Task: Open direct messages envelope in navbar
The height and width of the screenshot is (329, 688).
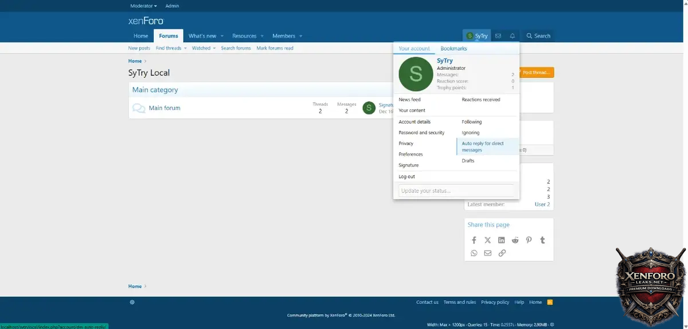Action: 498,36
